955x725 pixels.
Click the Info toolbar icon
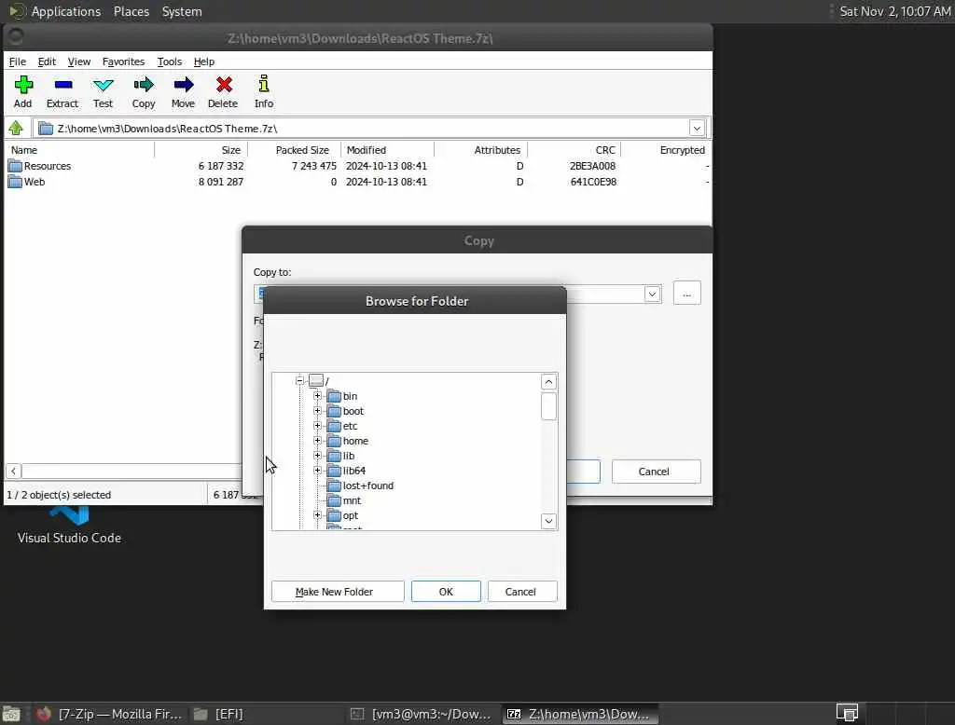coord(264,85)
